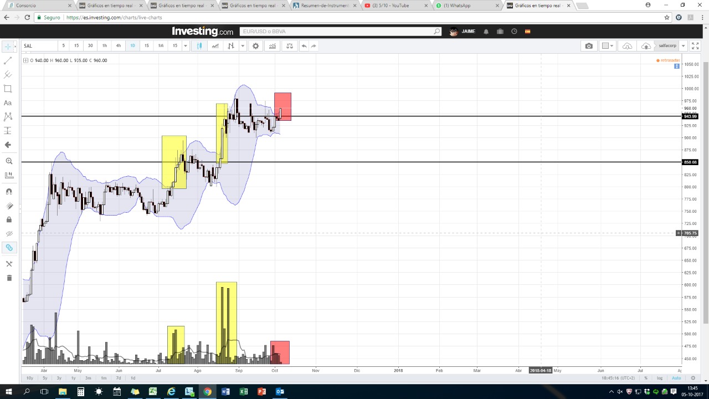Switch to the YouTube browser tab
Image resolution: width=709 pixels, height=399 pixels.
tap(395, 6)
